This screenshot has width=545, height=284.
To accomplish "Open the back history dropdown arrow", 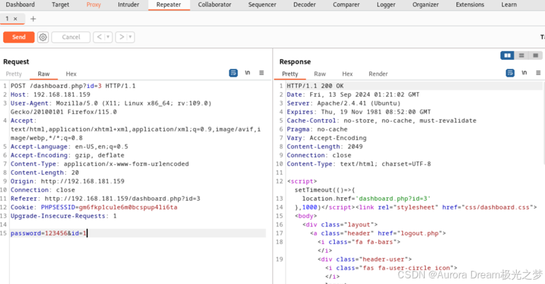I will [x=108, y=37].
